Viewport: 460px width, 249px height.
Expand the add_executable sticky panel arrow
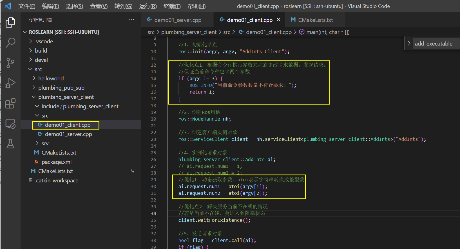[409, 44]
